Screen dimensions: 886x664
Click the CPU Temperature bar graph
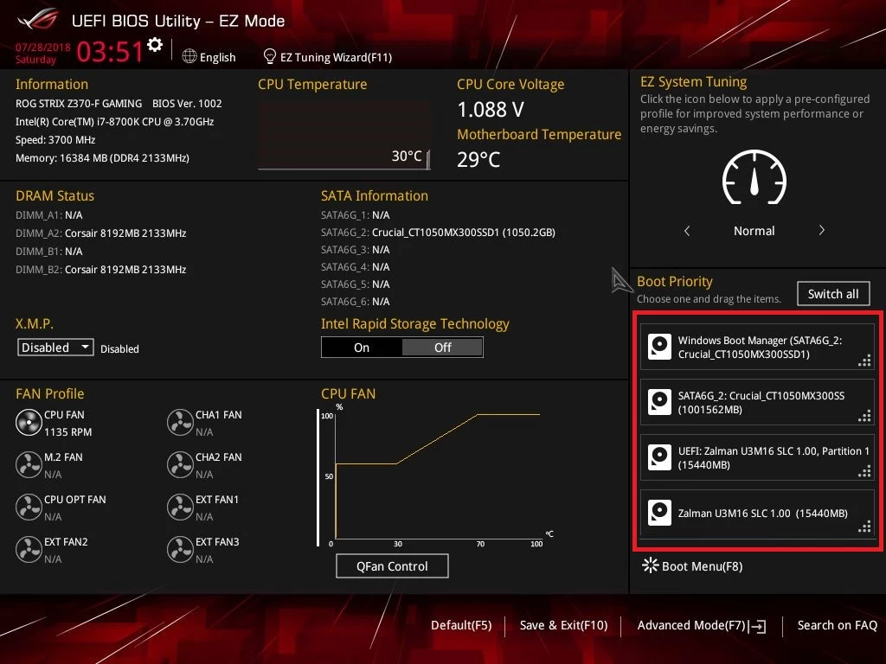tap(344, 136)
